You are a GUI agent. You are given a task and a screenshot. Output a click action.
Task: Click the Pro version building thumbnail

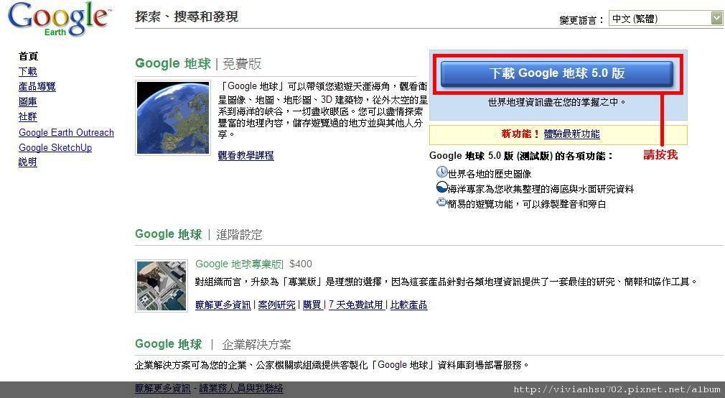click(x=162, y=285)
